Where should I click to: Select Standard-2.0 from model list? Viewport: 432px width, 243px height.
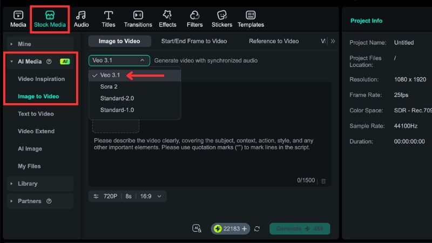pos(134,98)
